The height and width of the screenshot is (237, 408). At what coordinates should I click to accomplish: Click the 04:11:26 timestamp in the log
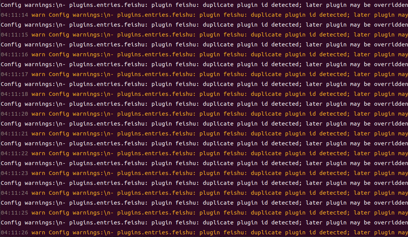(14, 232)
